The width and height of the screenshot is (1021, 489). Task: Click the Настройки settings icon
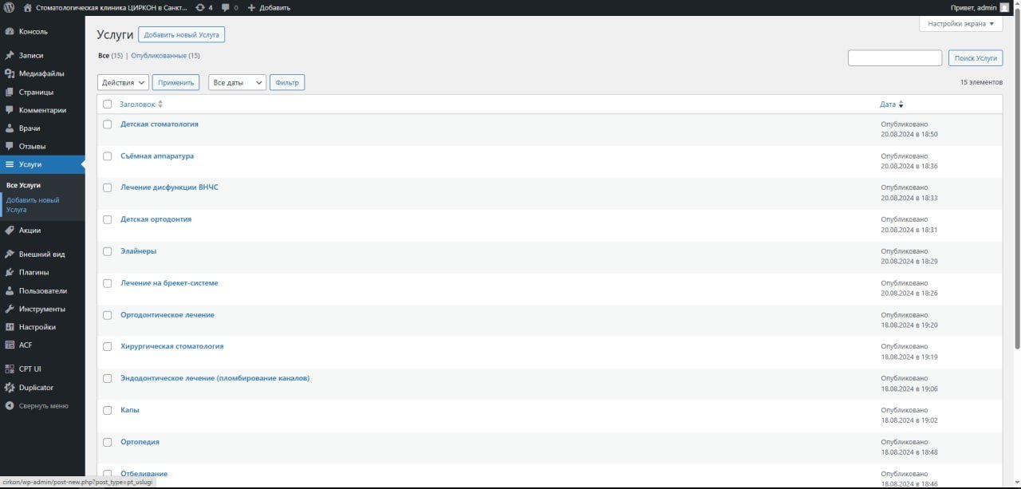10,327
